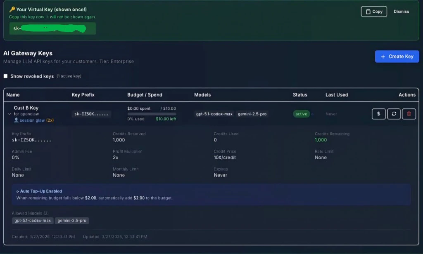The width and height of the screenshot is (423, 254).
Task: Delete Cust B Key via trash icon
Action: pyautogui.click(x=409, y=114)
